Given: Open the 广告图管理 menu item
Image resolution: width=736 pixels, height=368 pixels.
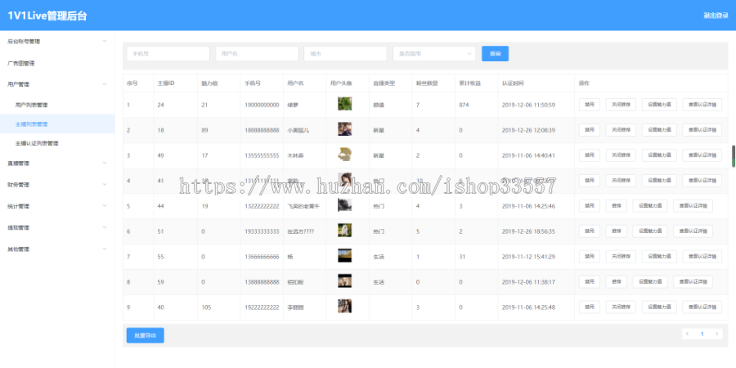Looking at the screenshot, I should pos(57,63).
